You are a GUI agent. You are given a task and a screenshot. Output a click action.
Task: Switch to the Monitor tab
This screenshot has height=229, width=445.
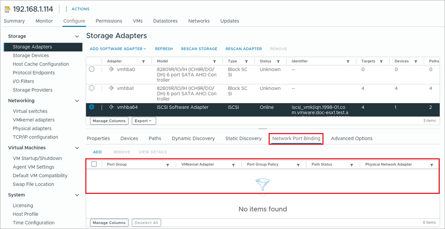coord(44,21)
